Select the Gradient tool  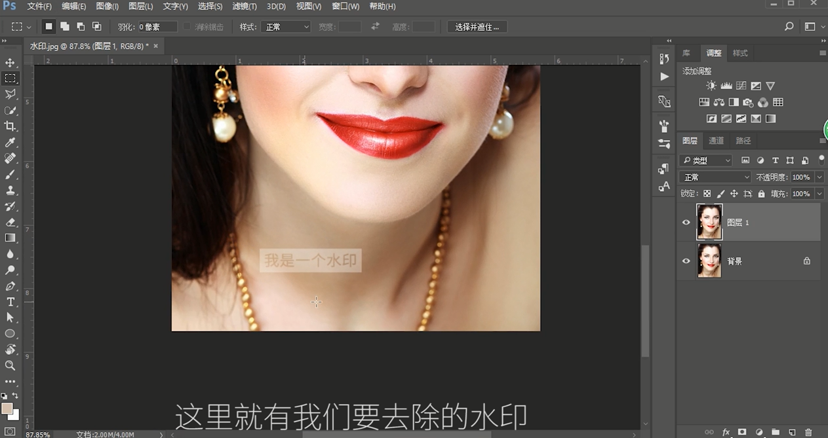[10, 238]
